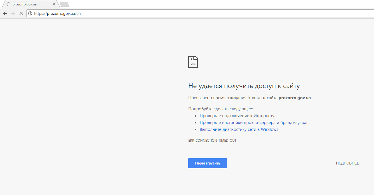Screen dimensions: 374x195
Task: Open a new tab using the new tab button
Action: point(64,5)
